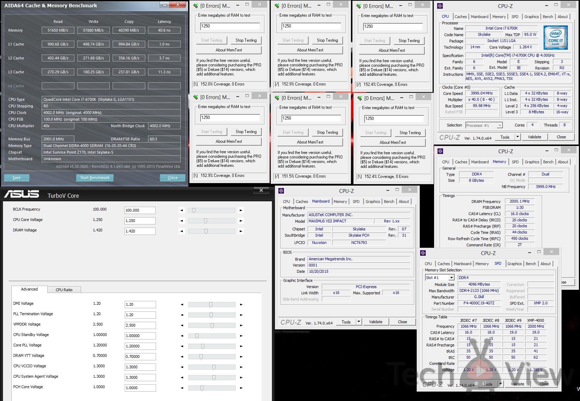Increase VPPDDR Voltage with the right arrow

point(241,325)
